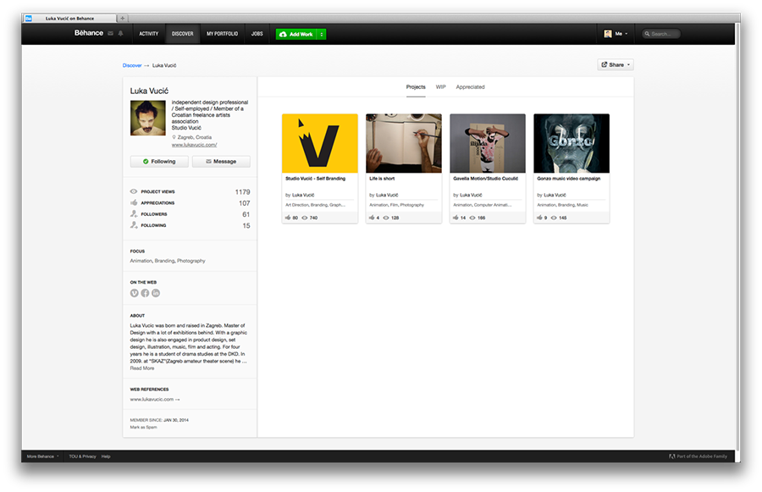Open the More Behance footer menu
This screenshot has height=492, width=762.
(43, 456)
